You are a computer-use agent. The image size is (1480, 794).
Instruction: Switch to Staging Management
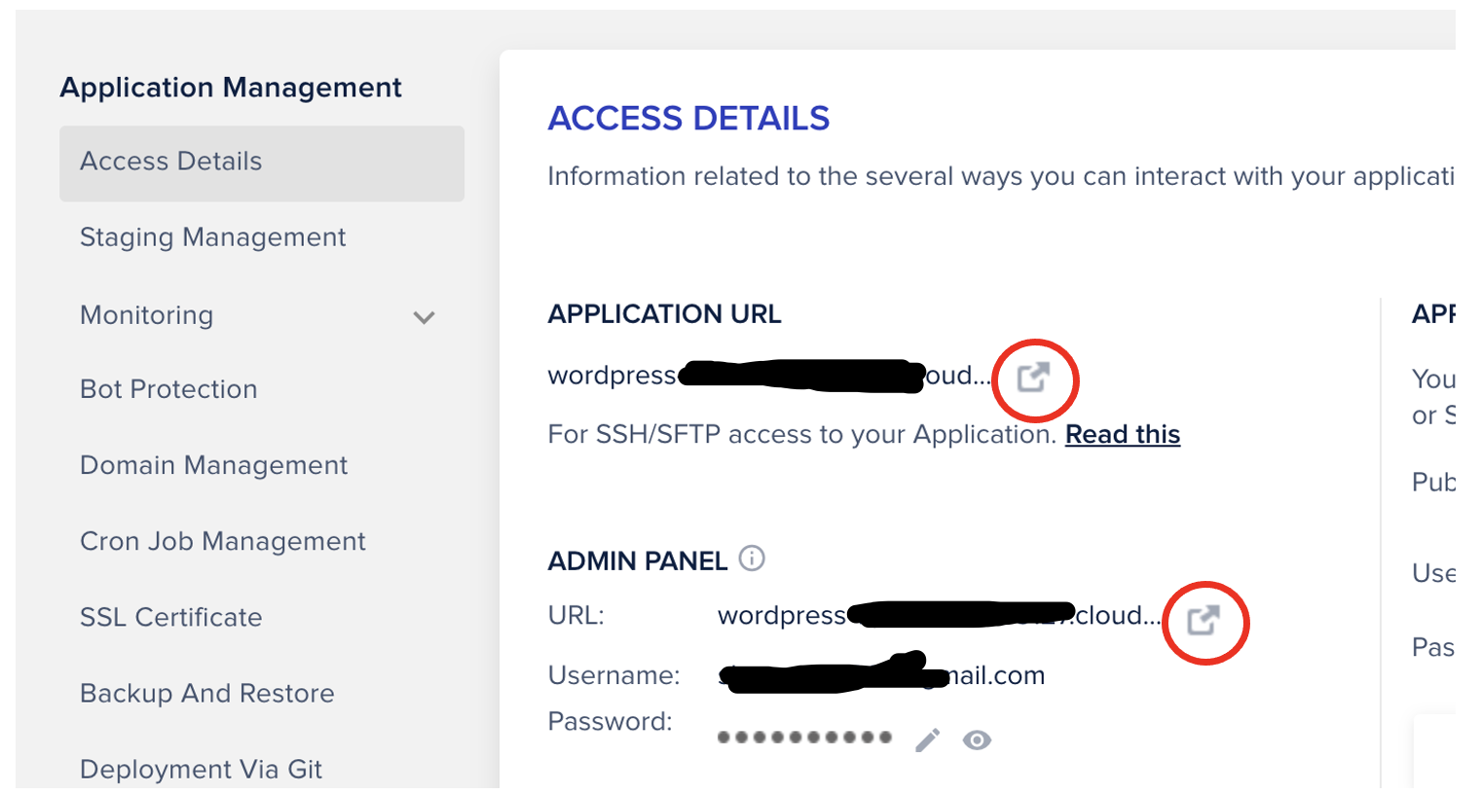pos(211,236)
